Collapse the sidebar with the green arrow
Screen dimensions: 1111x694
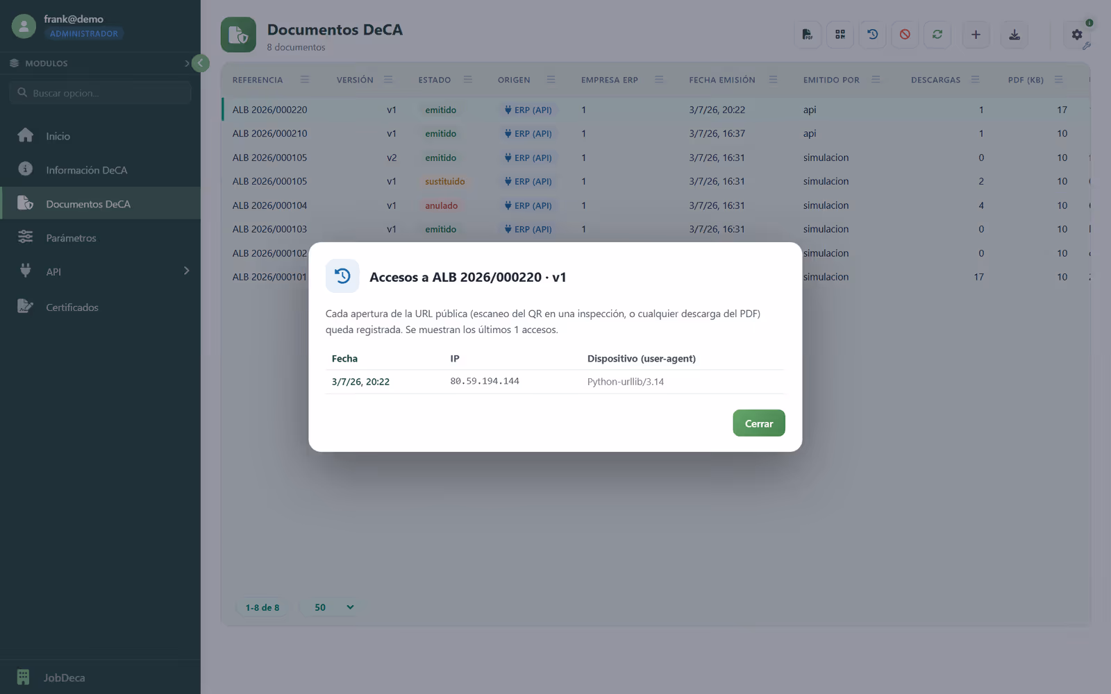click(x=200, y=63)
